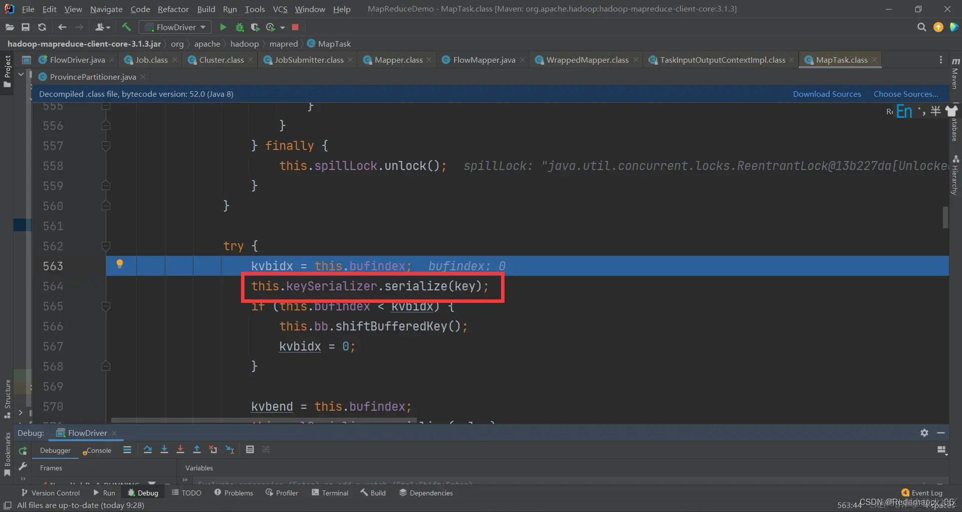Switch to the ProvincePartitioner.java tab
This screenshot has height=512, width=962.
93,77
